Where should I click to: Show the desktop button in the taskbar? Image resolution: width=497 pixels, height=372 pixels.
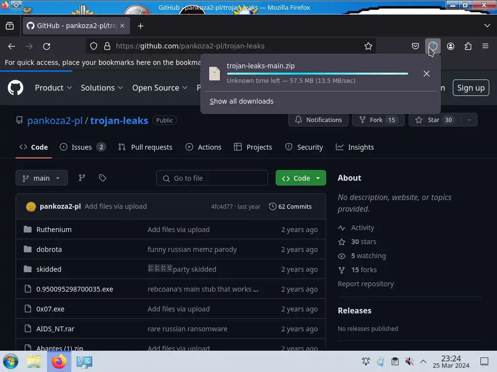(x=484, y=361)
